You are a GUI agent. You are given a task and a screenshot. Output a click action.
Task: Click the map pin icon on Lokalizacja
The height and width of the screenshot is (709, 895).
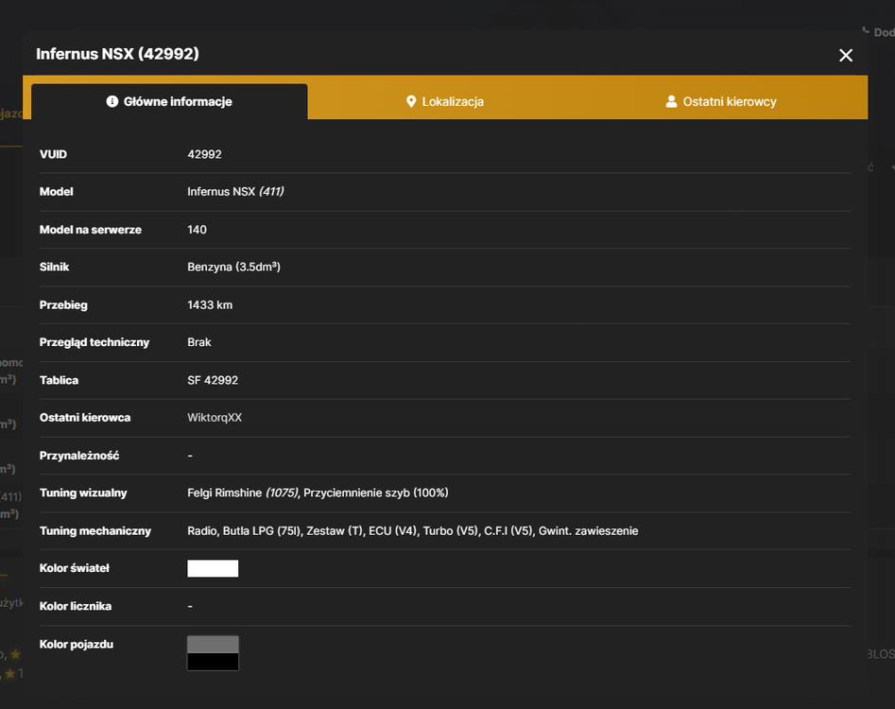tap(411, 101)
